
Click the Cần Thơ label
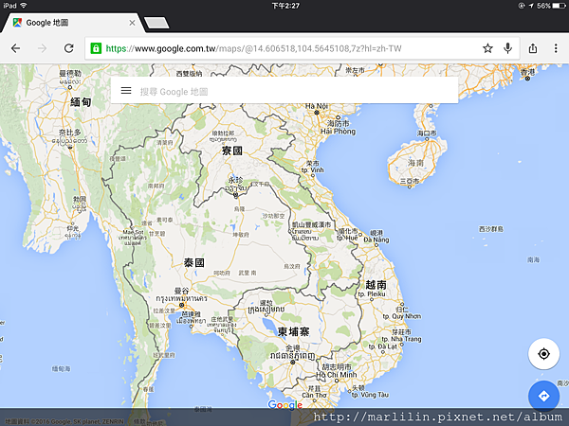[x=315, y=395]
